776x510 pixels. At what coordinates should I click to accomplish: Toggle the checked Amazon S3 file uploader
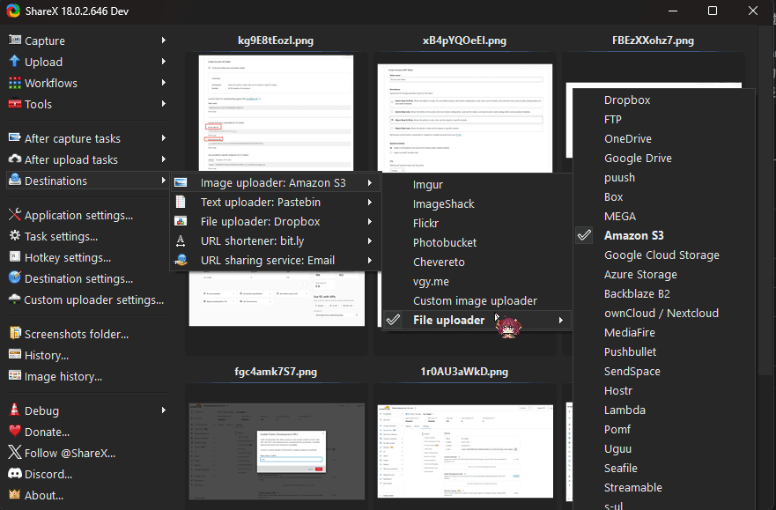[x=633, y=235]
